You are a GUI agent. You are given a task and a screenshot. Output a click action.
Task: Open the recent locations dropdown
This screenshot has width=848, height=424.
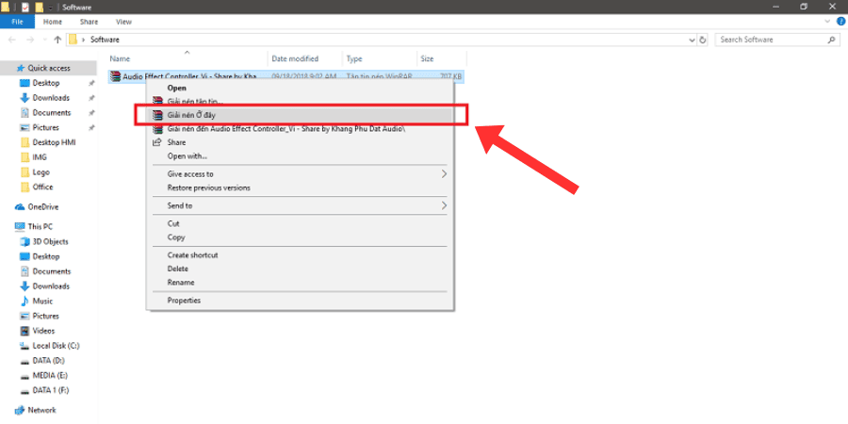(44, 40)
